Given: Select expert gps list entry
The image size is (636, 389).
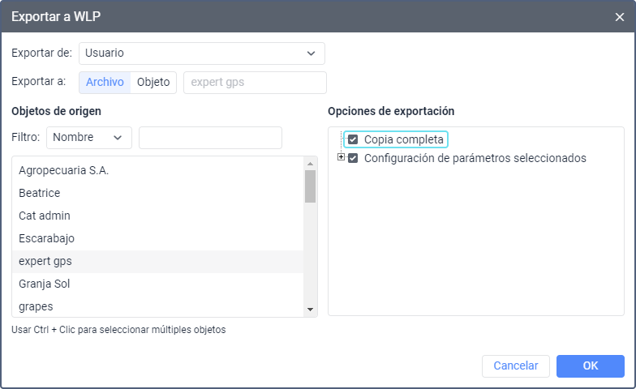Looking at the screenshot, I should [45, 261].
